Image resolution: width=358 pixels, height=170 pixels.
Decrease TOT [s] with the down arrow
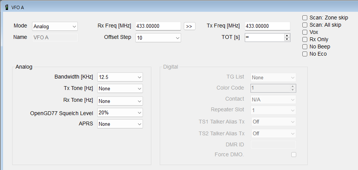coord(287,39)
